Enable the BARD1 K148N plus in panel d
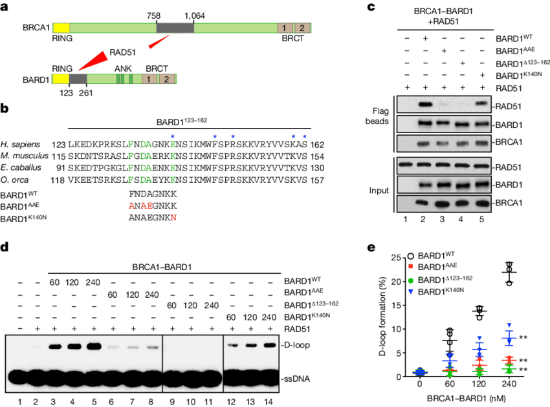550x407 pixels. coord(230,317)
